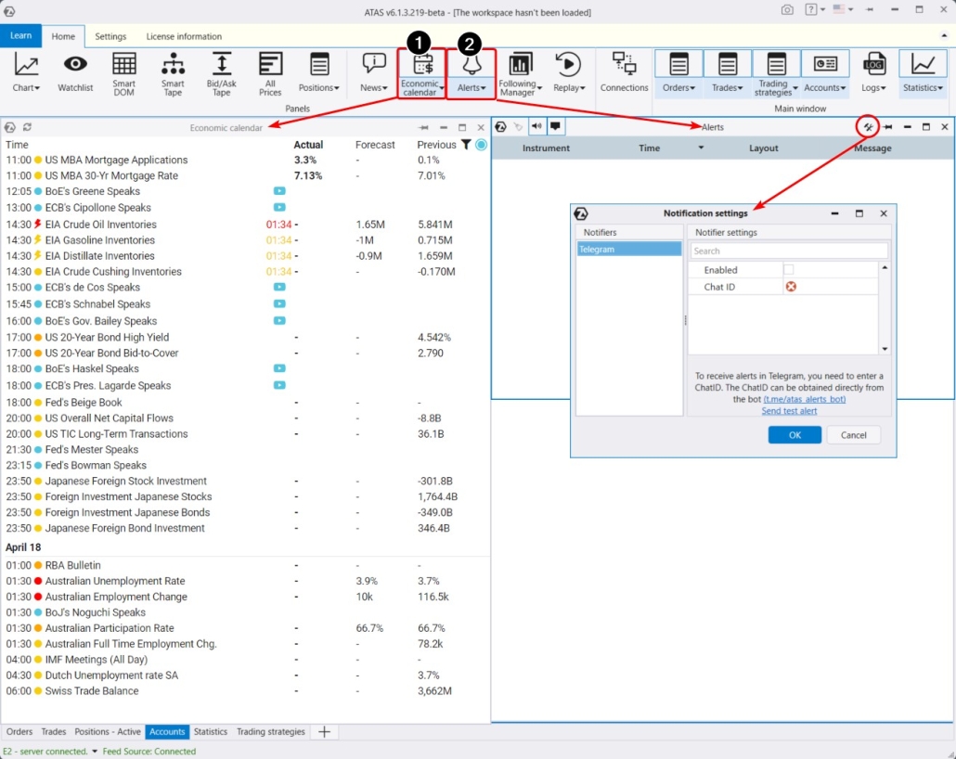956x759 pixels.
Task: Toggle the alert popup message button
Action: (x=555, y=126)
